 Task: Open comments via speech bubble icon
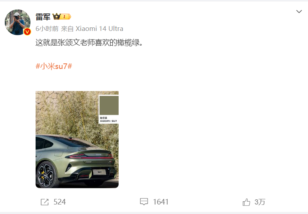(x=144, y=202)
